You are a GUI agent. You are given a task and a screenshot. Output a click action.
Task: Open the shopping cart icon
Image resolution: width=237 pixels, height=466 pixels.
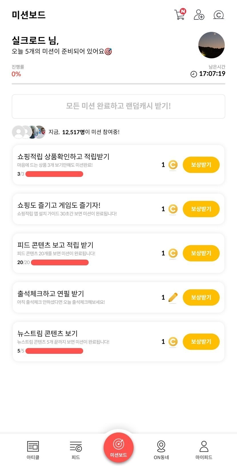(x=180, y=15)
